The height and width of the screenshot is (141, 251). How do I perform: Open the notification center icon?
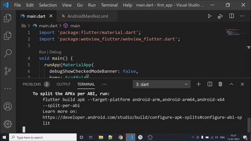pos(245,137)
